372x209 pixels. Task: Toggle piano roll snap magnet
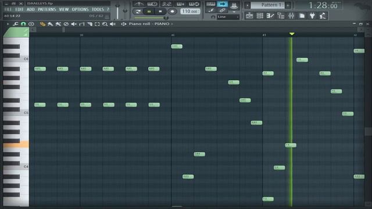coord(23,24)
